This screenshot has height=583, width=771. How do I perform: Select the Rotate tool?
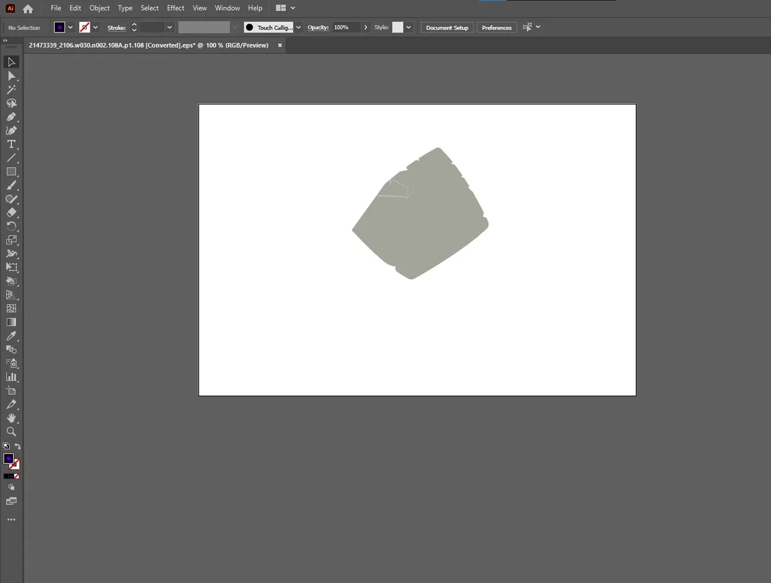point(11,226)
